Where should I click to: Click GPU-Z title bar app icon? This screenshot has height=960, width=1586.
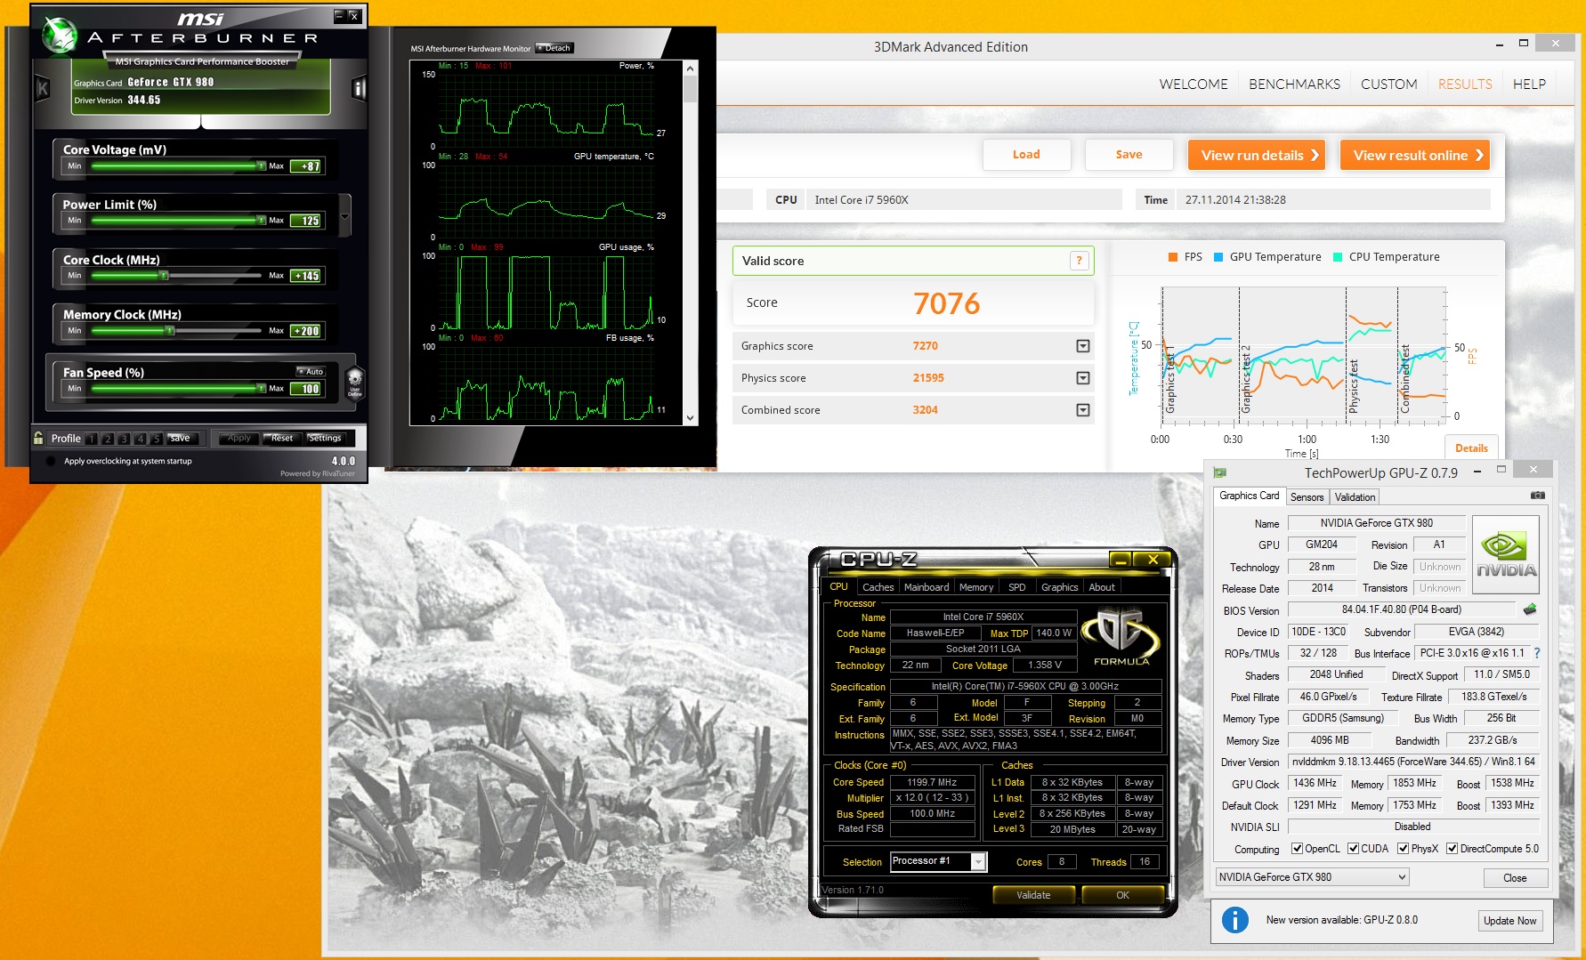click(x=1219, y=472)
